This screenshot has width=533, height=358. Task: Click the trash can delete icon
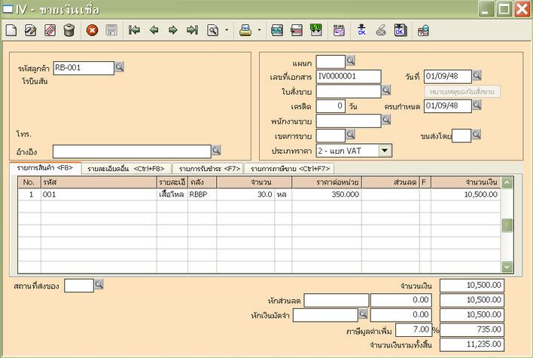click(x=69, y=31)
